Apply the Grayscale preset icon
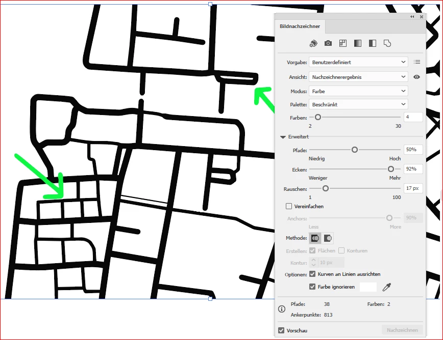The height and width of the screenshot is (340, 443). tap(358, 43)
